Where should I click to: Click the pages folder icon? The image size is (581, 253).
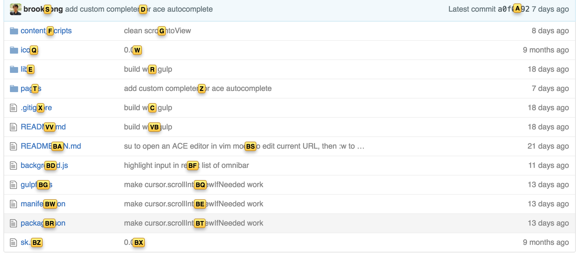(x=14, y=89)
